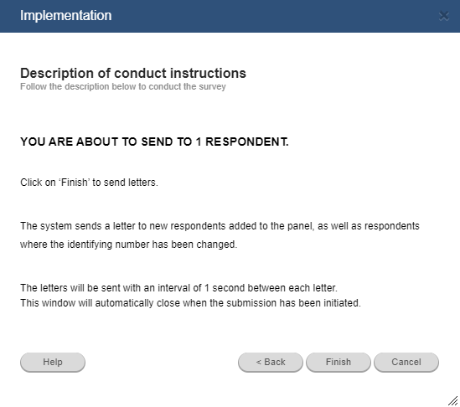460x407 pixels.
Task: Open the Help button
Action: [x=53, y=362]
